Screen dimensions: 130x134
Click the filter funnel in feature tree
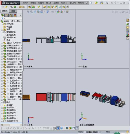click(2, 18)
